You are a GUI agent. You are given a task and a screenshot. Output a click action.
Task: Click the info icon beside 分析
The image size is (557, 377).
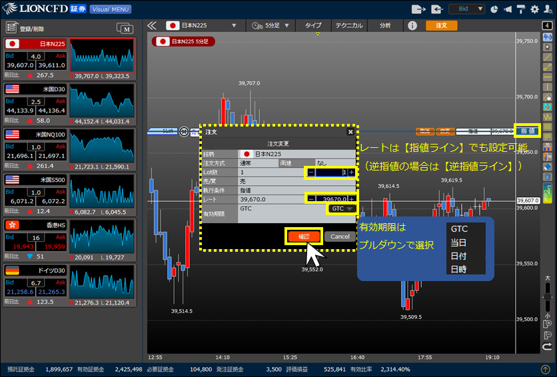pos(412,25)
